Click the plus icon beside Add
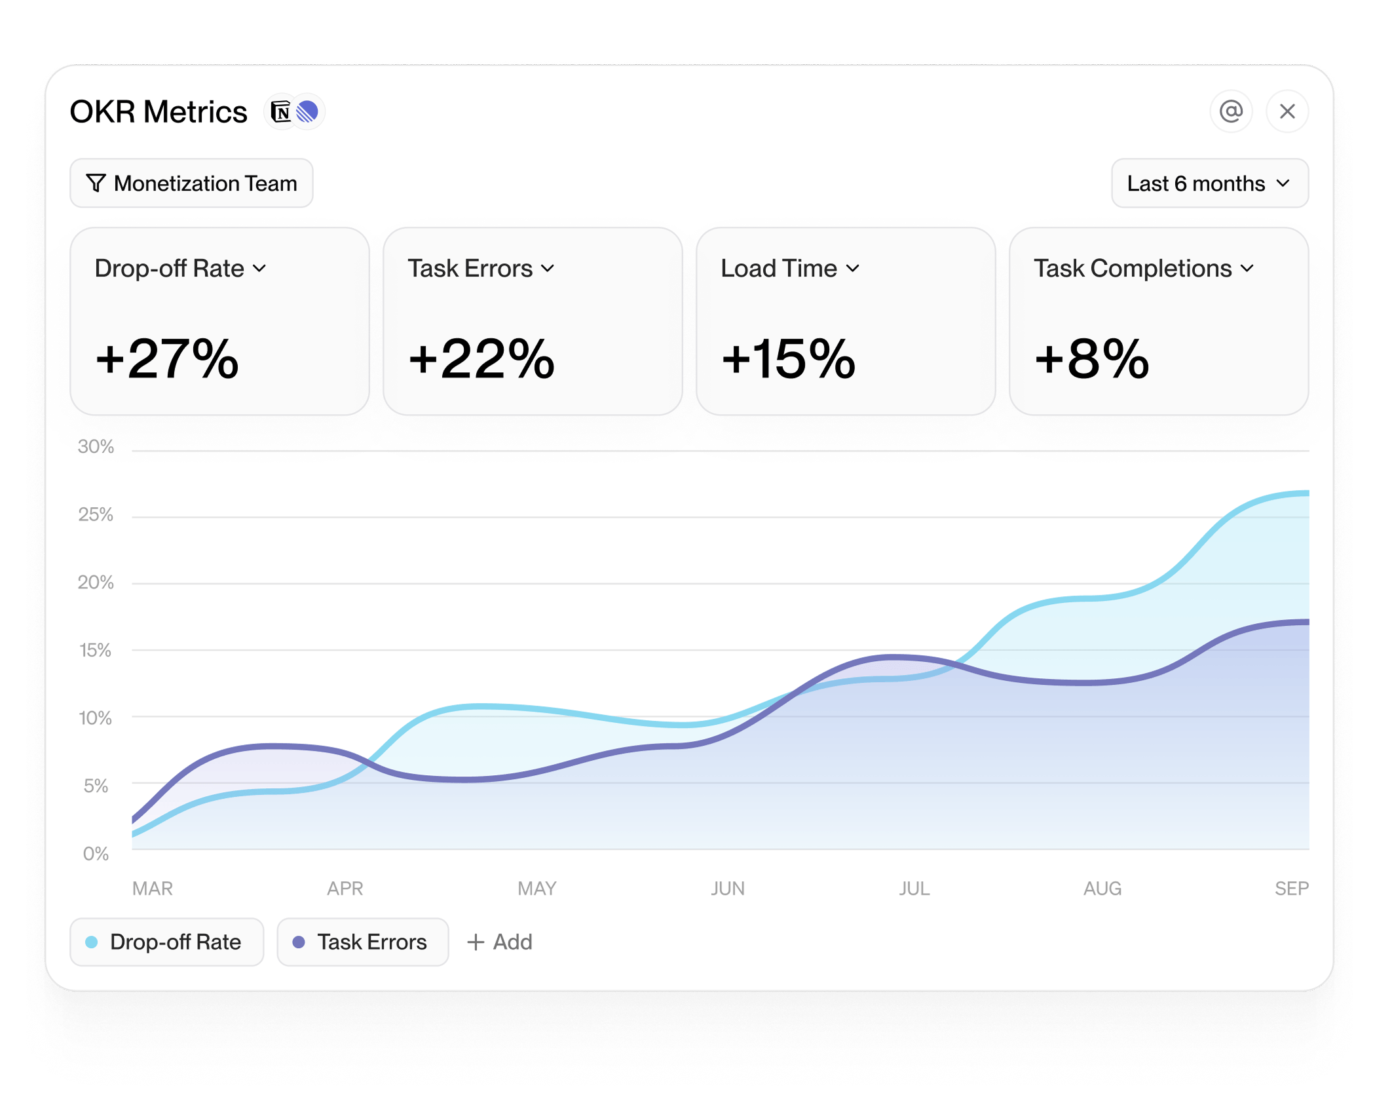 476,942
